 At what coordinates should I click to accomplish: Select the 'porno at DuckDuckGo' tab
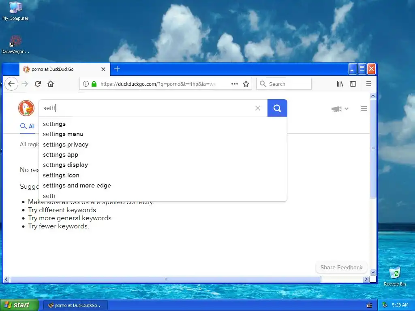pos(64,69)
